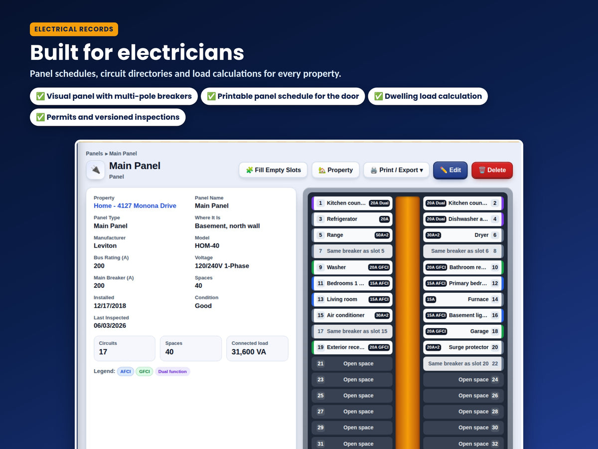Select slot 2 Kitchen counter breaker

[x=463, y=203]
